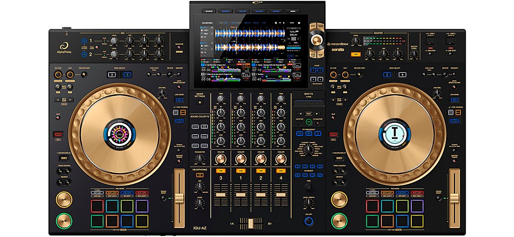
Task: Hit the MASTER orange CUE button
Action: click(x=355, y=54)
